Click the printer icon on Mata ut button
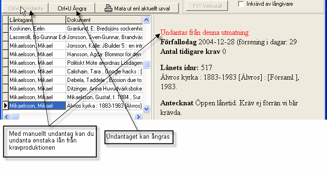327x173 pixels. [x=108, y=9]
